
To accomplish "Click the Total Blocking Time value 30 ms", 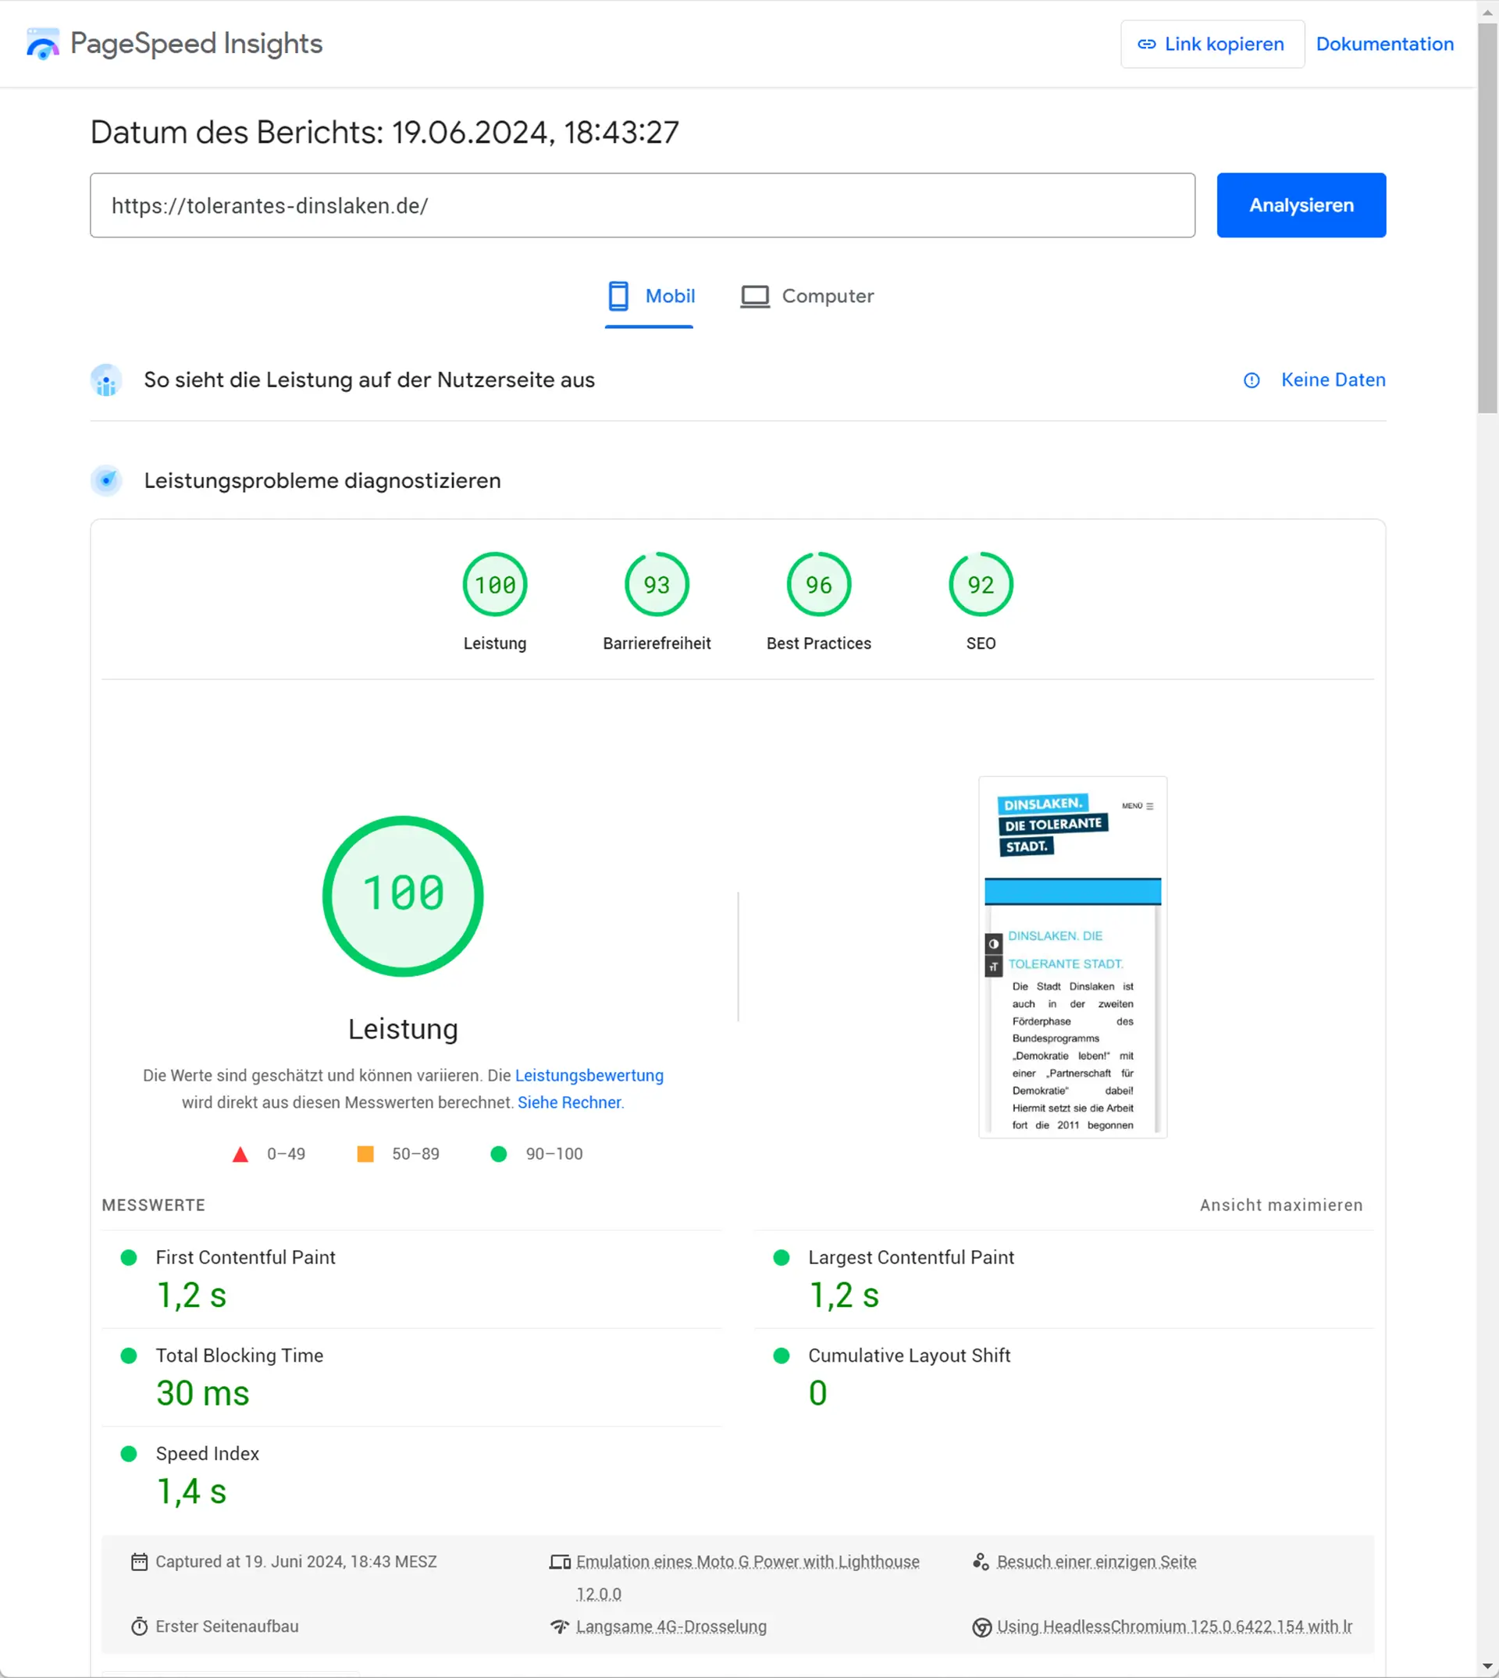I will 203,1395.
